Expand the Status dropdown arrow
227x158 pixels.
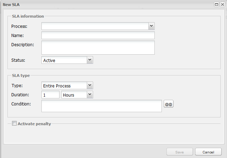90,60
